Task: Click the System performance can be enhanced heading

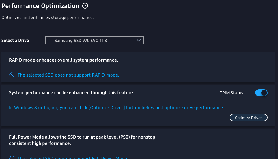Action: (x=72, y=93)
